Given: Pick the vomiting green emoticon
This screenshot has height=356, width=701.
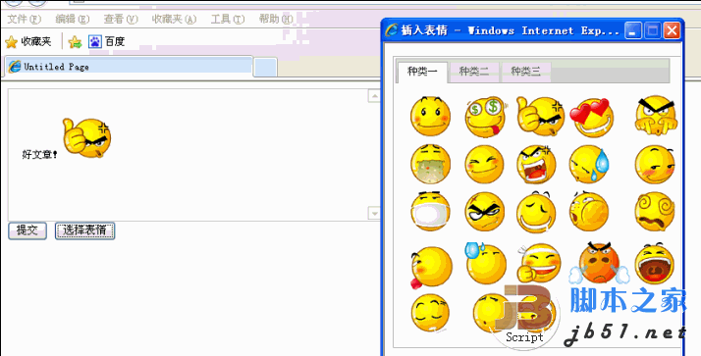Looking at the screenshot, I should click(x=430, y=164).
